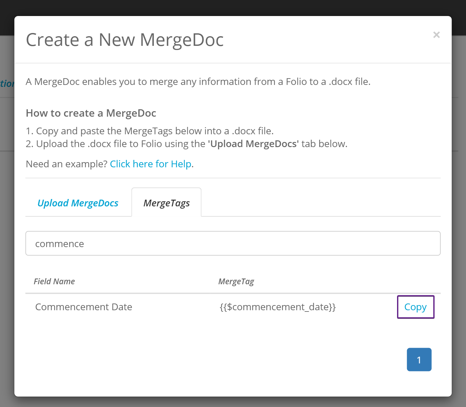Click the 'Need an example?' text
The height and width of the screenshot is (407, 466).
tap(66, 164)
